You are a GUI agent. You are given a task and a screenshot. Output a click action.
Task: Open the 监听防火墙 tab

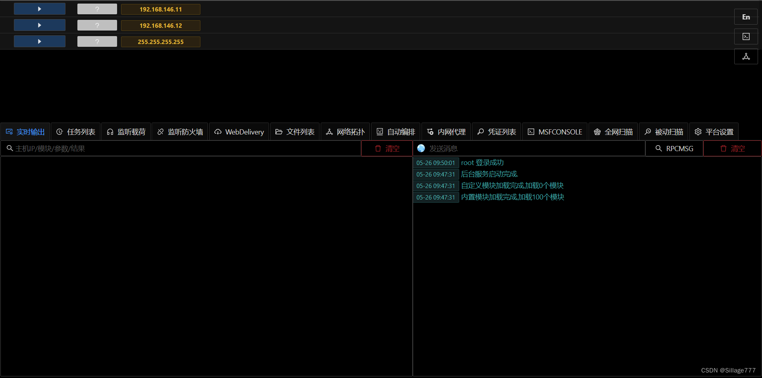(180, 132)
